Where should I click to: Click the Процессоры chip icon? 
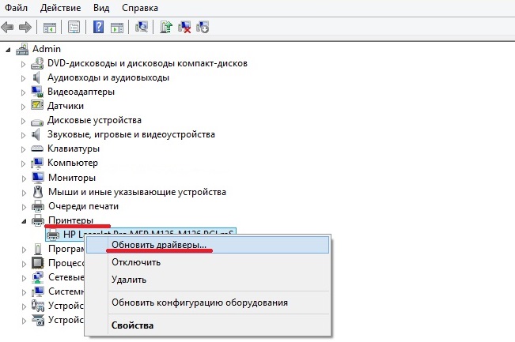[38, 263]
